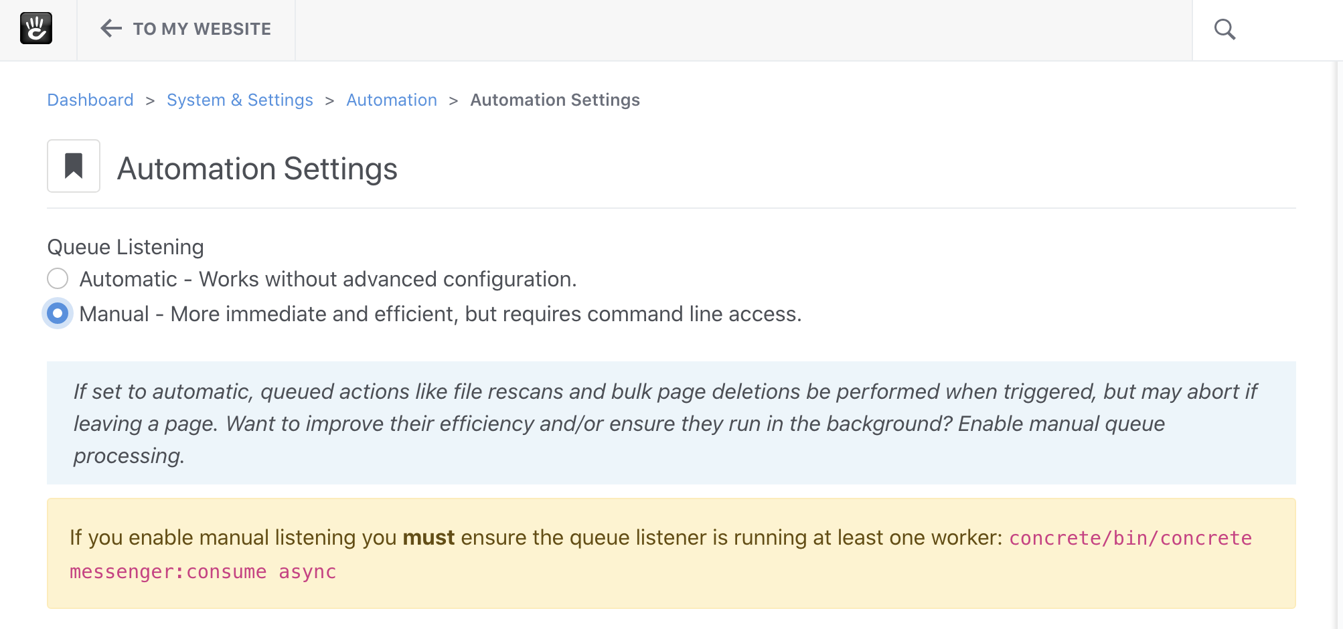Click the Queue Listening section label
The height and width of the screenshot is (629, 1343).
[x=126, y=247]
